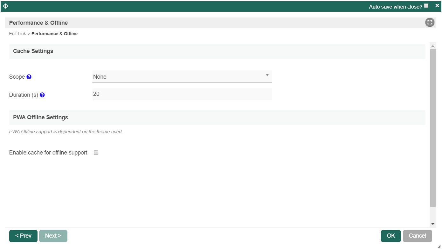This screenshot has width=442, height=250.
Task: Click the PWA Offline Settings header
Action: [217, 117]
